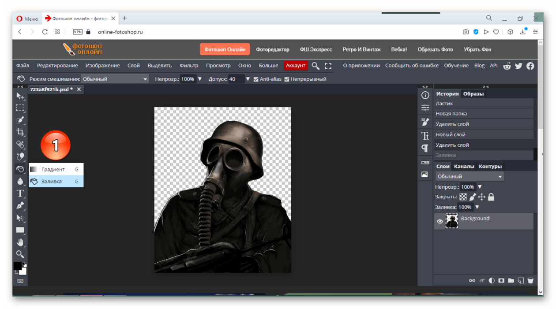The height and width of the screenshot is (309, 556).
Task: Expand the layer Заливка arrow
Action: [477, 207]
